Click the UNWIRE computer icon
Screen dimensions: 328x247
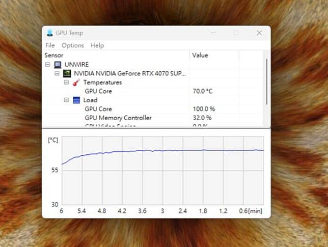[58, 65]
